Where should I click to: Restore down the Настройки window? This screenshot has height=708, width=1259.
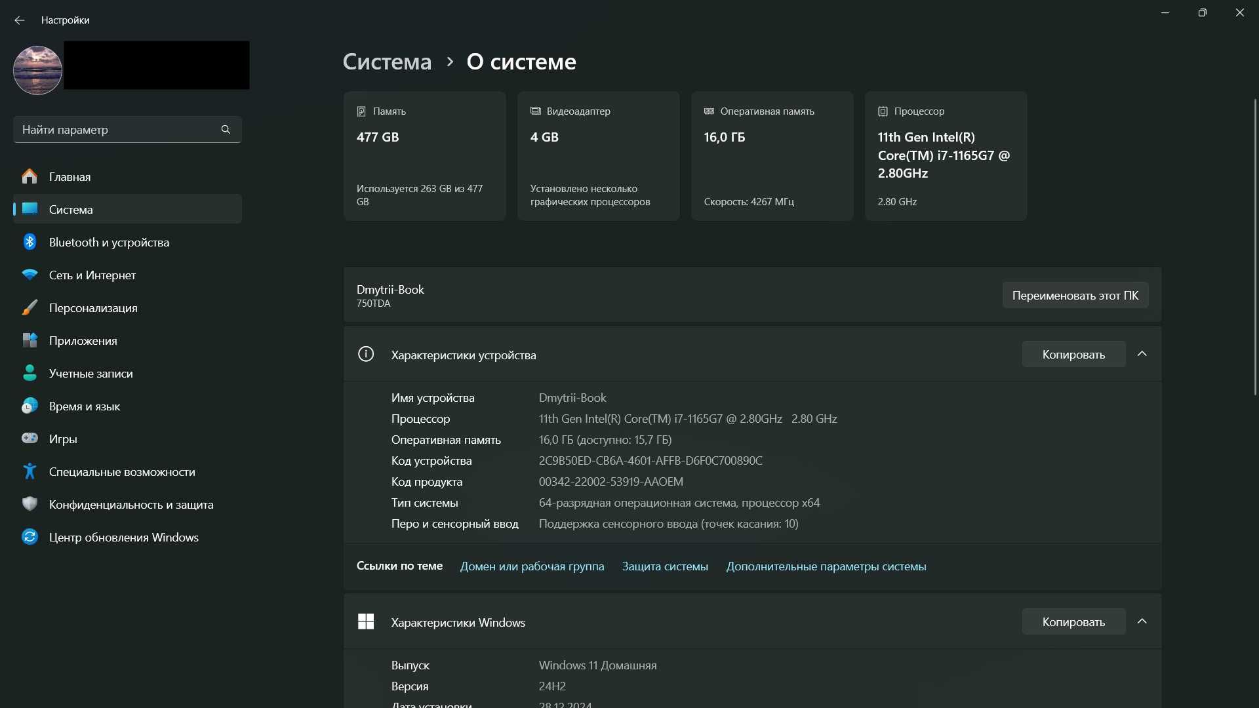(1202, 13)
